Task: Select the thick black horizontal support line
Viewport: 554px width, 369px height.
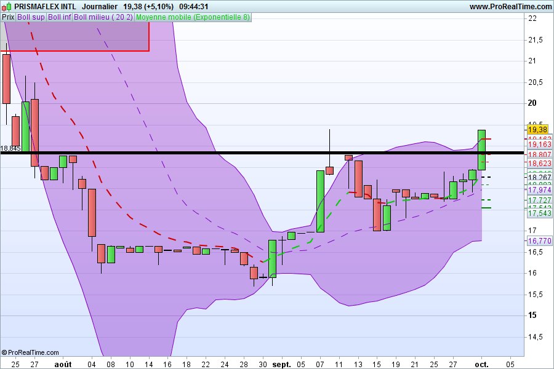Action: coord(262,153)
